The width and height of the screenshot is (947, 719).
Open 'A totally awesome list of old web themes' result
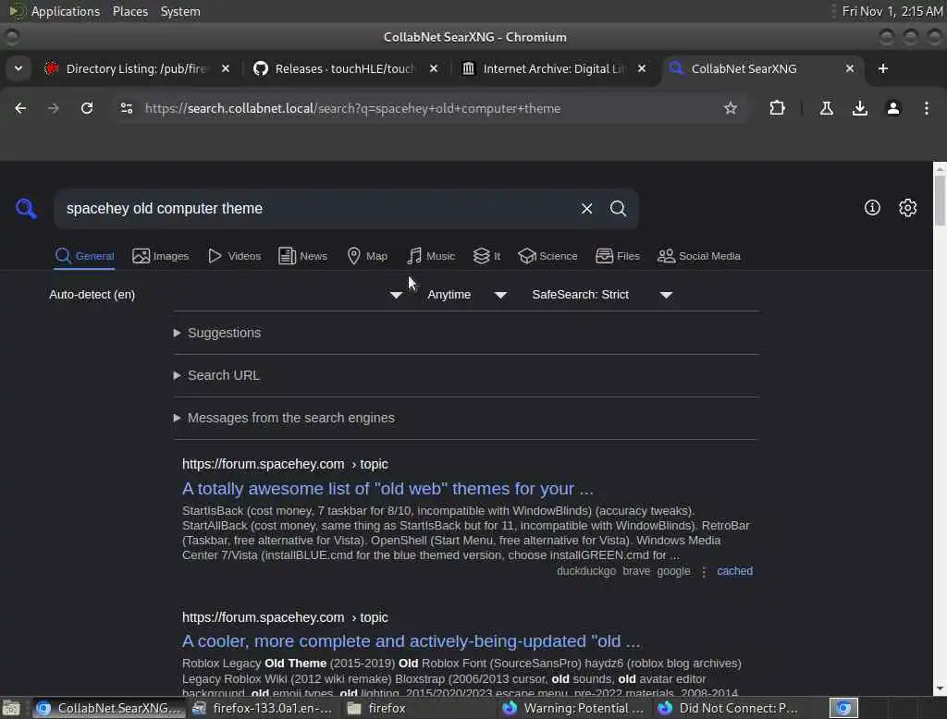click(387, 488)
